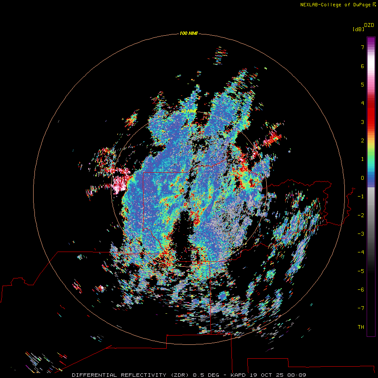The width and height of the screenshot is (378, 378).
Task: Click the '-4' value on color scale
Action: pos(361,252)
